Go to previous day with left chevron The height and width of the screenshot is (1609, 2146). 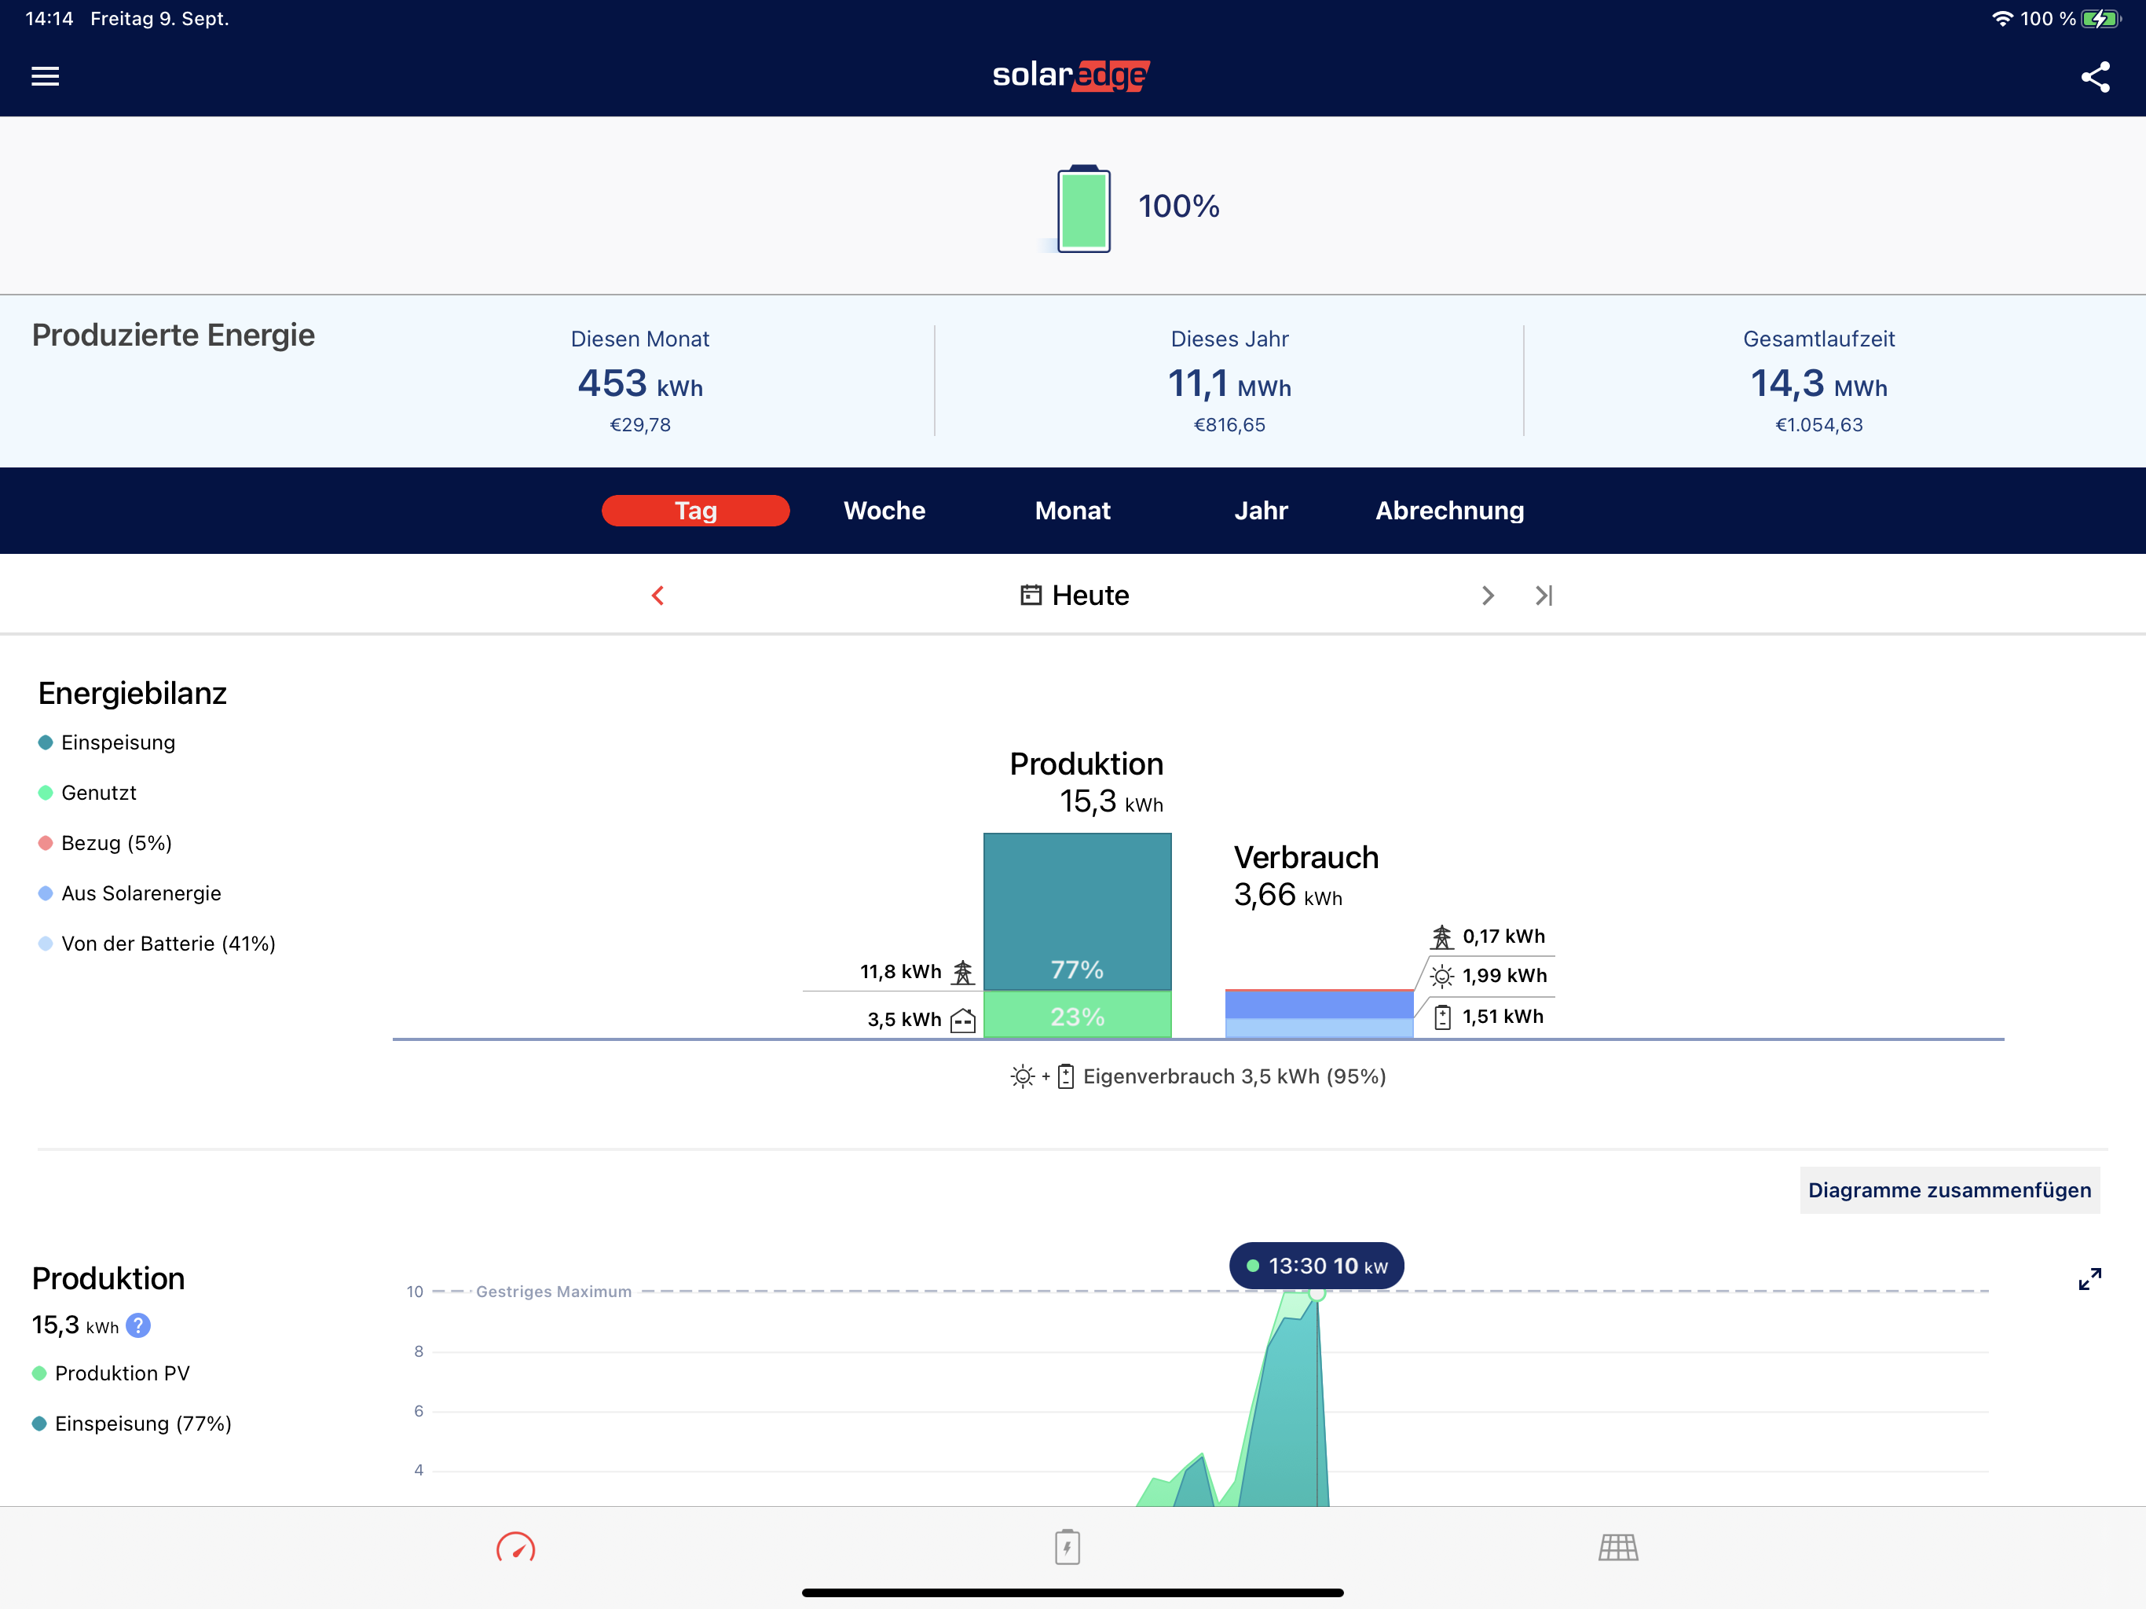click(x=657, y=595)
